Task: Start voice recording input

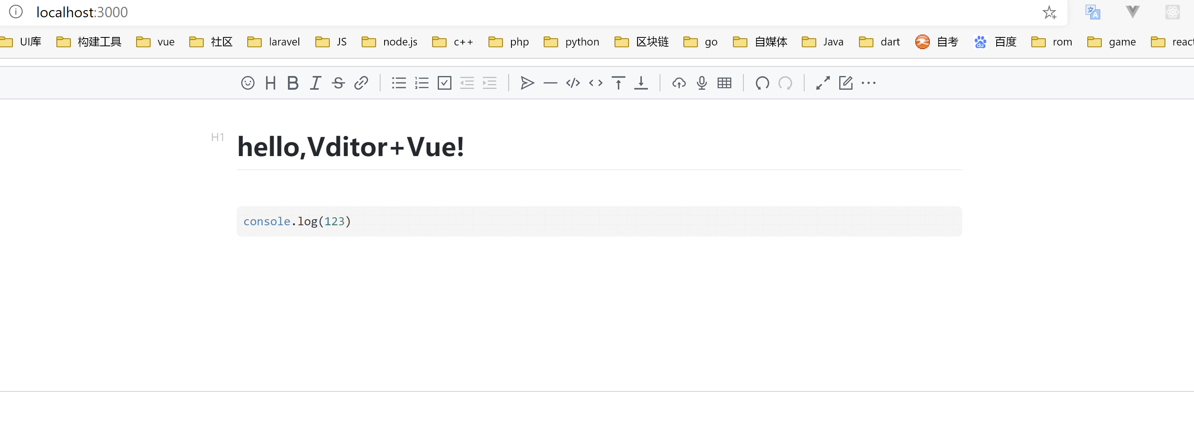Action: pos(701,83)
